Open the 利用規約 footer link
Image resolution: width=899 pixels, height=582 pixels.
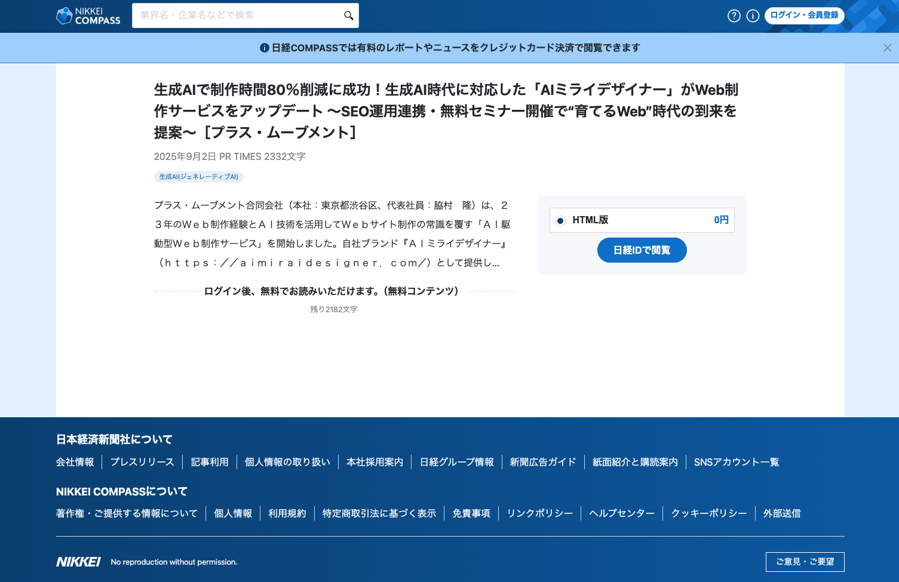pos(287,513)
